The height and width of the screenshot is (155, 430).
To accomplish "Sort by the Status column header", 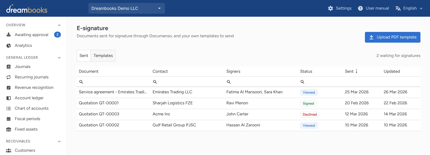I will [306, 72].
